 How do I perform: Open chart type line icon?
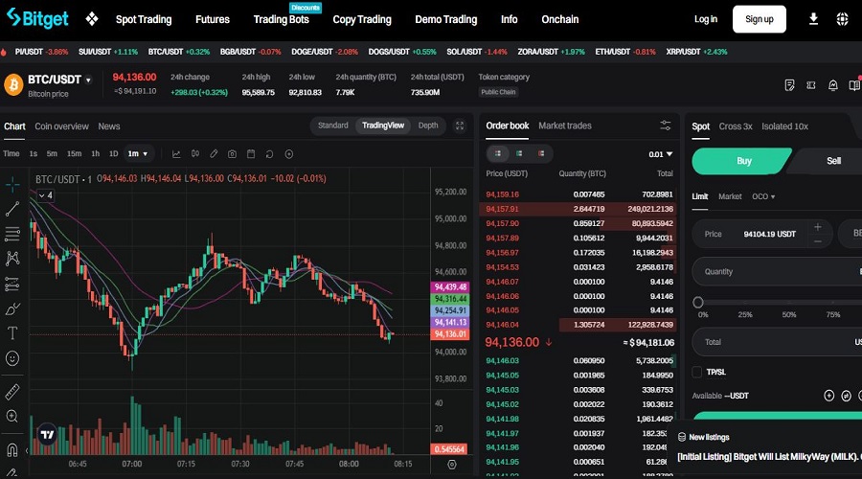pyautogui.click(x=176, y=154)
